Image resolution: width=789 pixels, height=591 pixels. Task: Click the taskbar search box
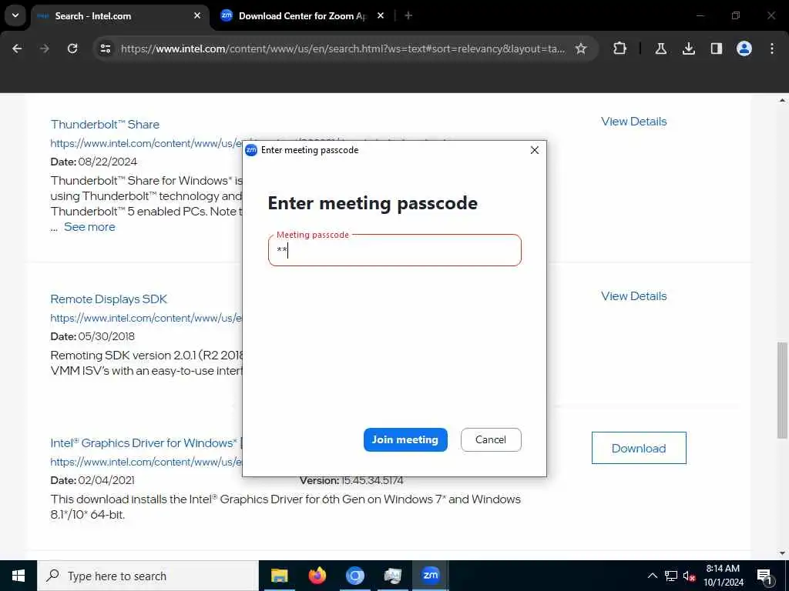(148, 576)
